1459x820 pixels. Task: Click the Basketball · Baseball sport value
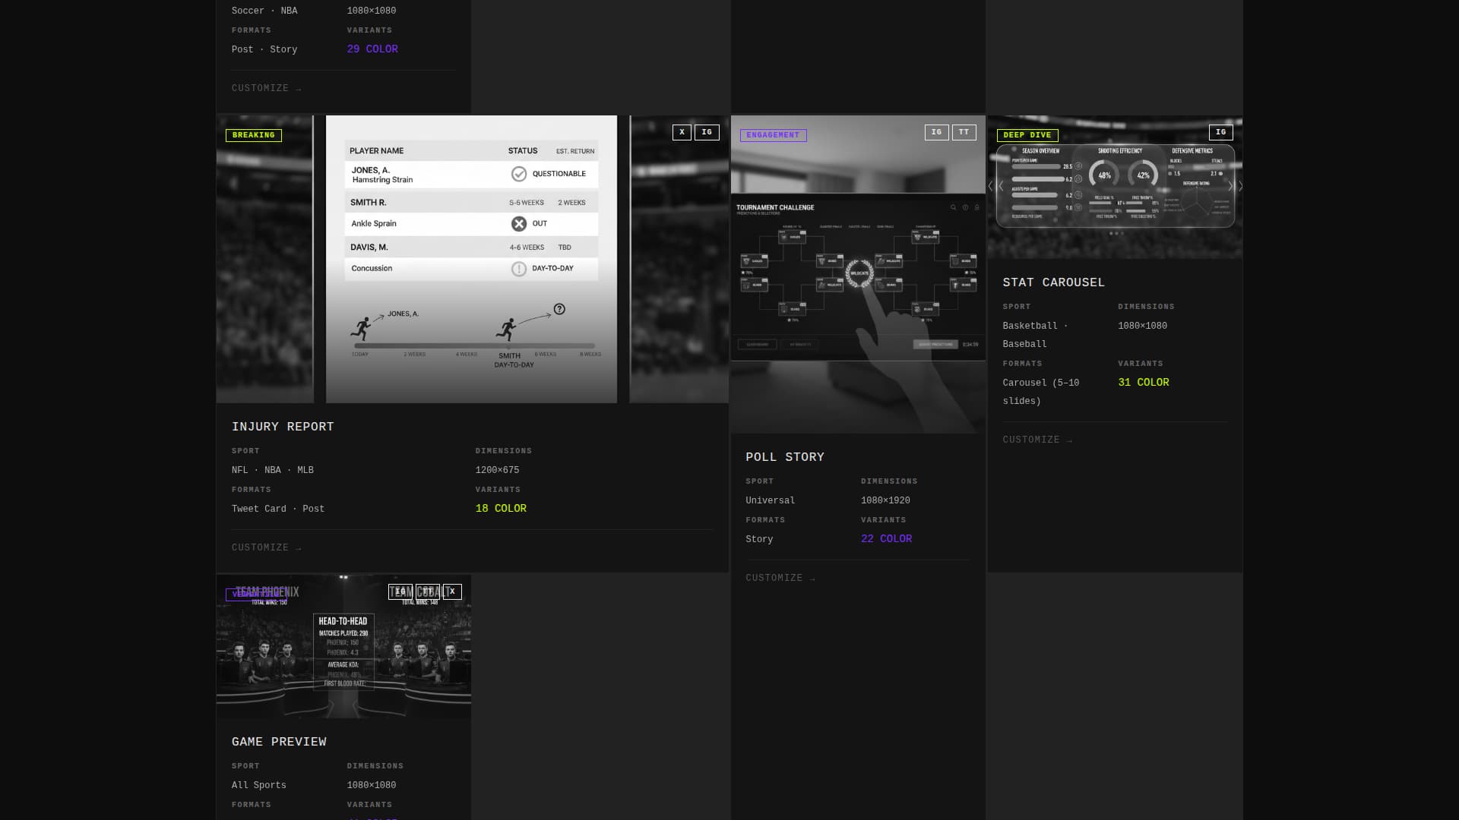1035,335
